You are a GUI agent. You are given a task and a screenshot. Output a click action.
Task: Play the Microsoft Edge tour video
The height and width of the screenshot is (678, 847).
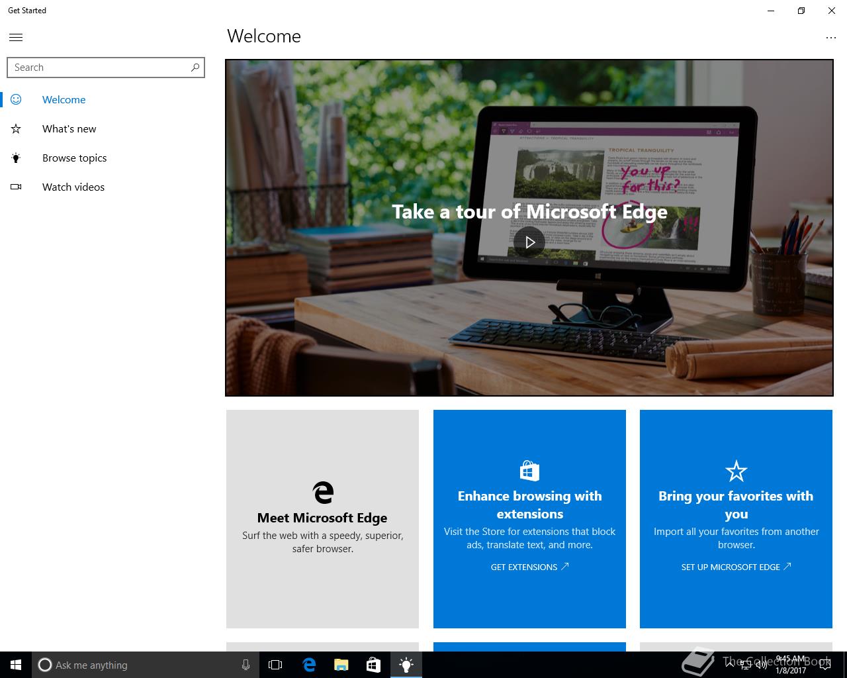click(x=529, y=242)
